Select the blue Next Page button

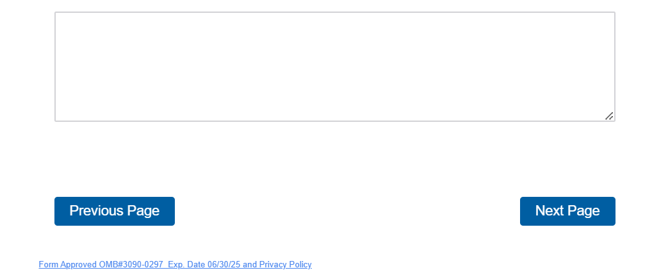coord(567,211)
